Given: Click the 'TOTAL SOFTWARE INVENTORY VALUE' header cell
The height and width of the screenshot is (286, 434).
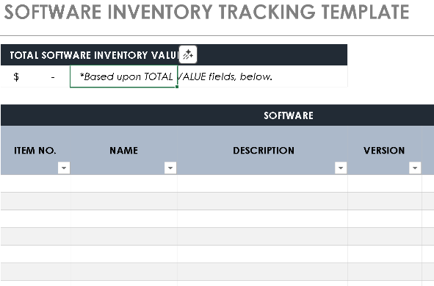Looking at the screenshot, I should pyautogui.click(x=174, y=55).
